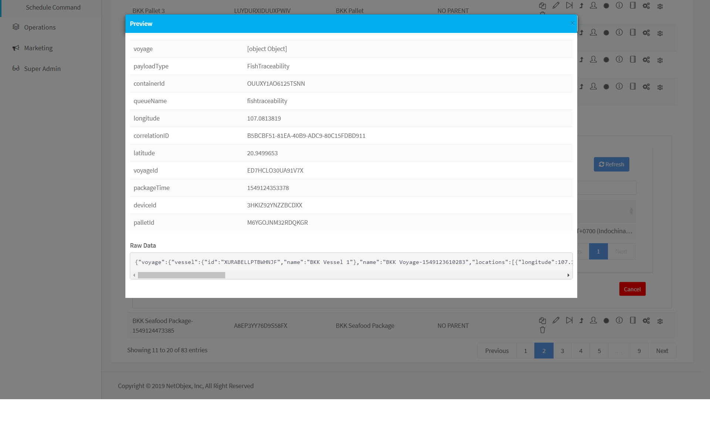
Task: Click the gears settings icon on BKK Seafood Package
Action: 646,320
